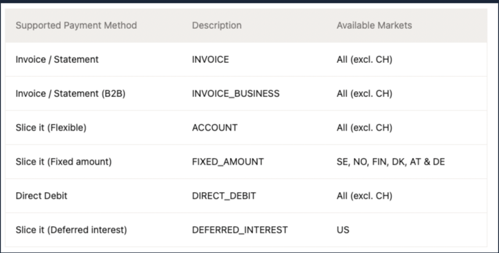The height and width of the screenshot is (253, 499).
Task: Select the 'INVOICE' description cell
Action: [211, 60]
